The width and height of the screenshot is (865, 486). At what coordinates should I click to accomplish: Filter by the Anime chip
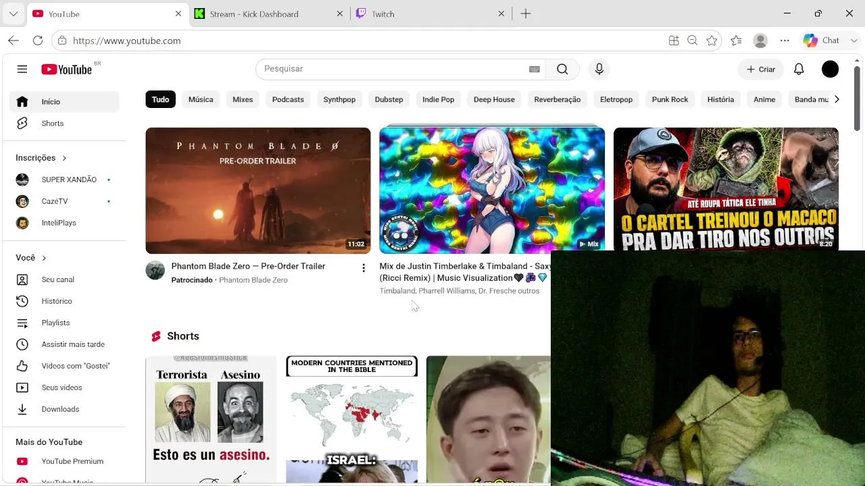click(x=764, y=99)
